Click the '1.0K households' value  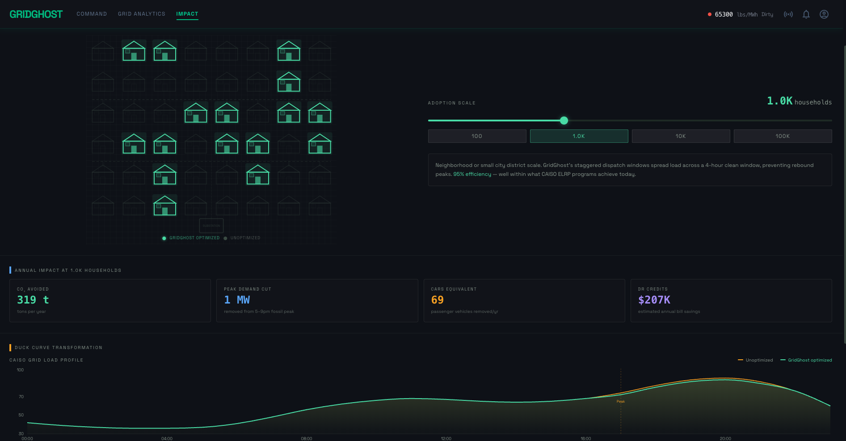[x=800, y=101]
